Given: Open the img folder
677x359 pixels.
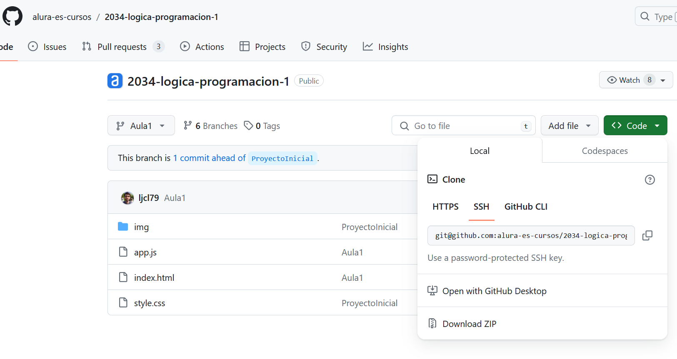Looking at the screenshot, I should (x=141, y=227).
